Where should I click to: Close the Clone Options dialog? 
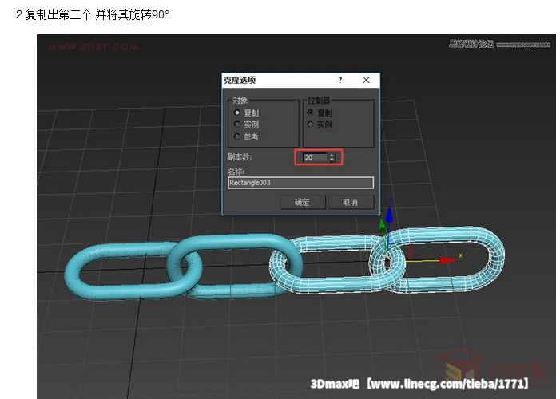pos(366,81)
